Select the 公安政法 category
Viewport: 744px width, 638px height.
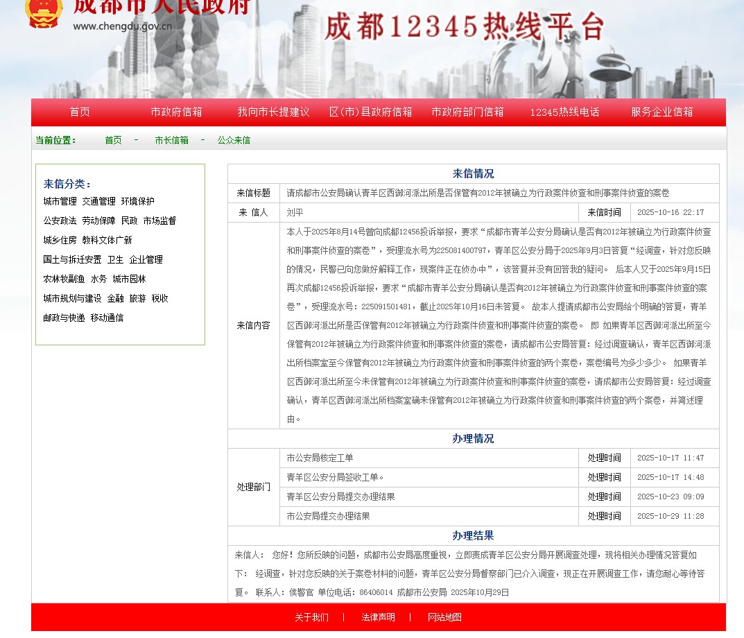[60, 221]
